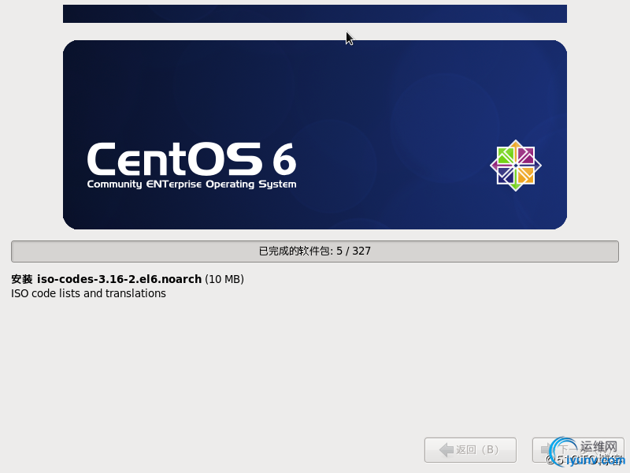Screen dimensions: 630x473
Task: Click the text ISO code lists and translations
Action: pyautogui.click(x=88, y=293)
